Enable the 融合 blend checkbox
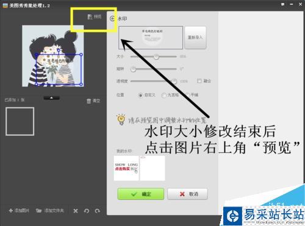This screenshot has width=305, height=226. pyautogui.click(x=199, y=81)
